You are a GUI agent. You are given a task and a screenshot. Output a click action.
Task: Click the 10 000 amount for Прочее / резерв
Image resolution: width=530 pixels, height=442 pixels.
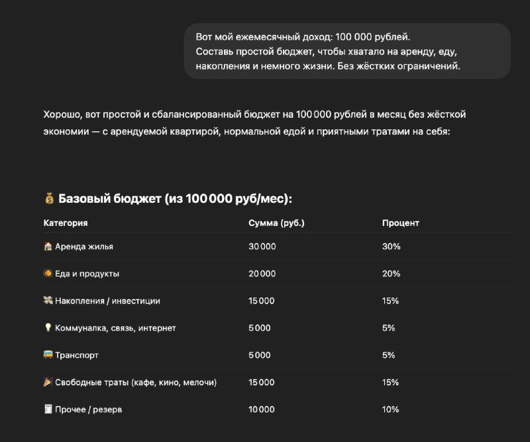click(x=261, y=410)
